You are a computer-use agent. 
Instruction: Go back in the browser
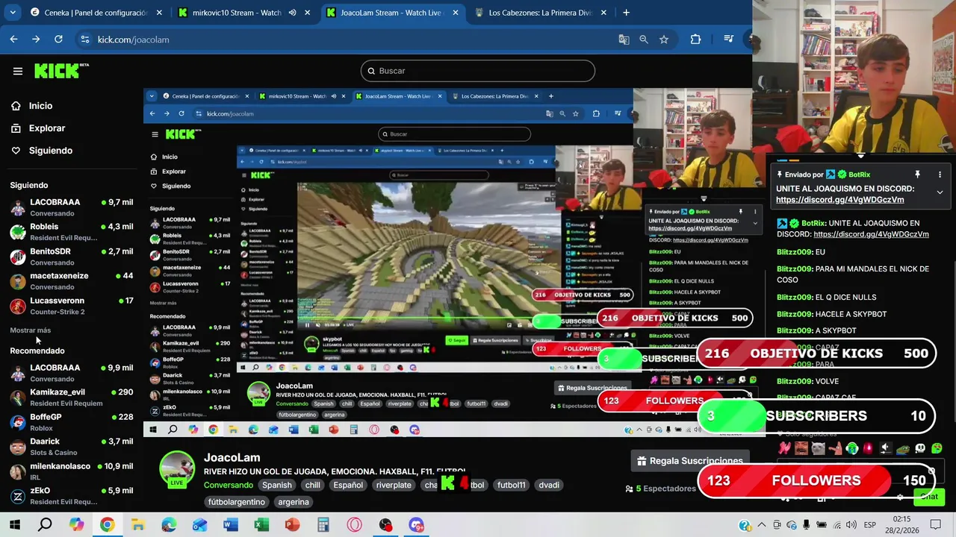pyautogui.click(x=13, y=40)
